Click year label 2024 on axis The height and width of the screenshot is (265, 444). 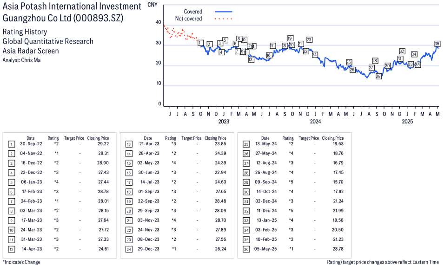[x=315, y=122]
